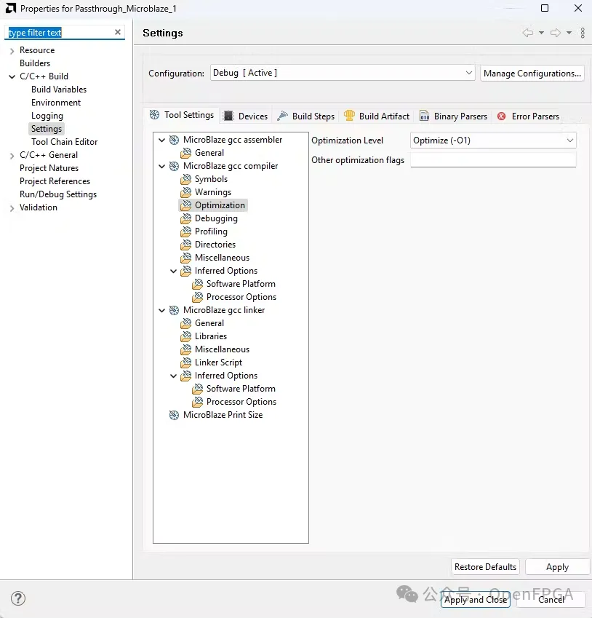The height and width of the screenshot is (618, 592).
Task: Click the Cancel button
Action: (551, 600)
